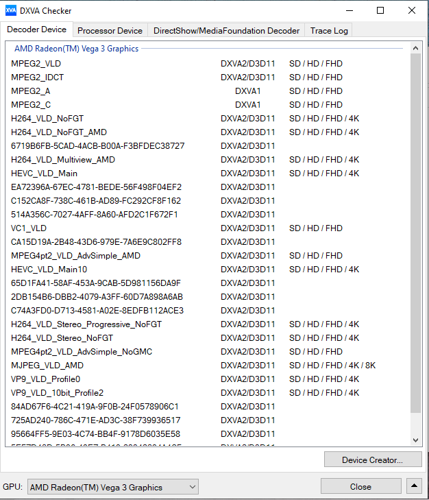Select the MPEG2_VLD list entry
The width and height of the screenshot is (429, 500).
pyautogui.click(x=36, y=63)
